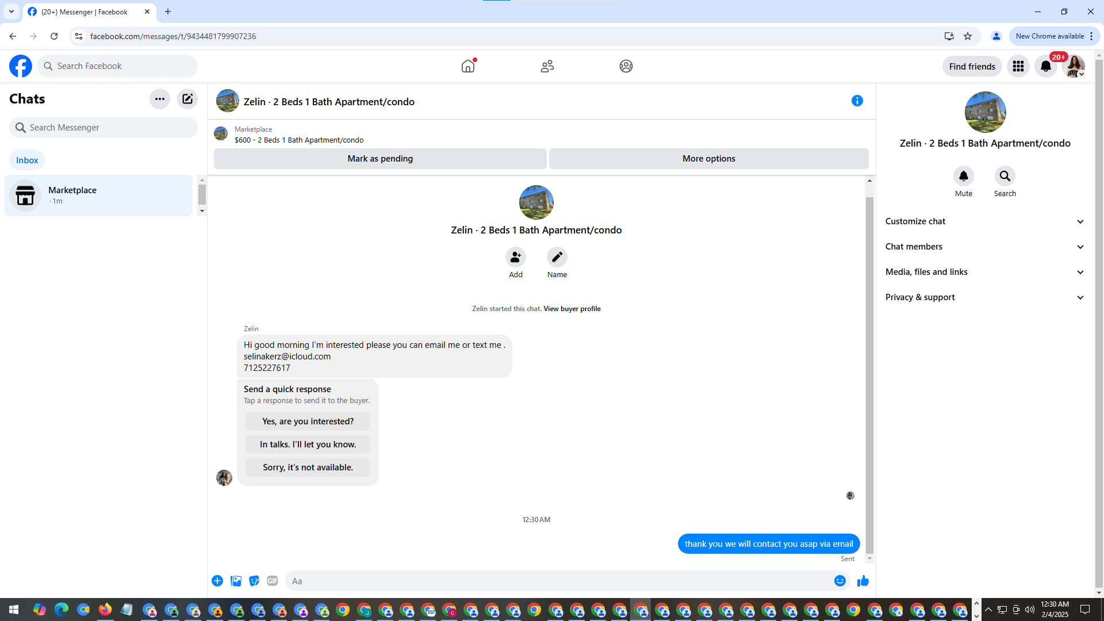Image resolution: width=1104 pixels, height=621 pixels.
Task: Click the Search Facebook field
Action: coord(117,66)
